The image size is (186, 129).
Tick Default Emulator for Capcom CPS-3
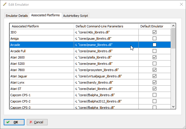(154, 107)
